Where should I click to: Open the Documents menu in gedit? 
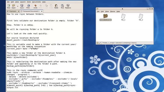36,2
